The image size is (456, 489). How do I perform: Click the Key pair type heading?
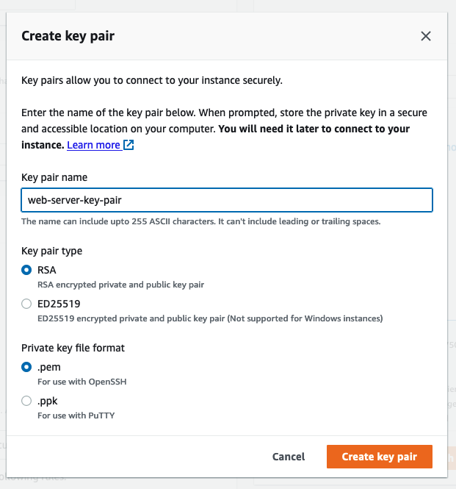tap(51, 251)
